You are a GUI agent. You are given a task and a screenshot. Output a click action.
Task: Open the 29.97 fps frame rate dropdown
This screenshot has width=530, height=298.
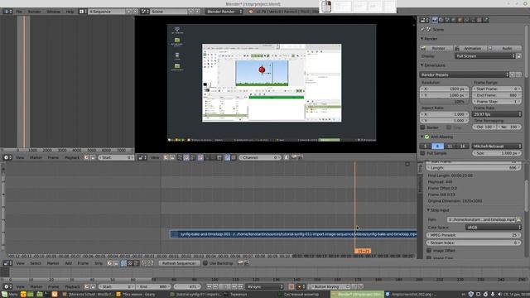click(x=497, y=114)
